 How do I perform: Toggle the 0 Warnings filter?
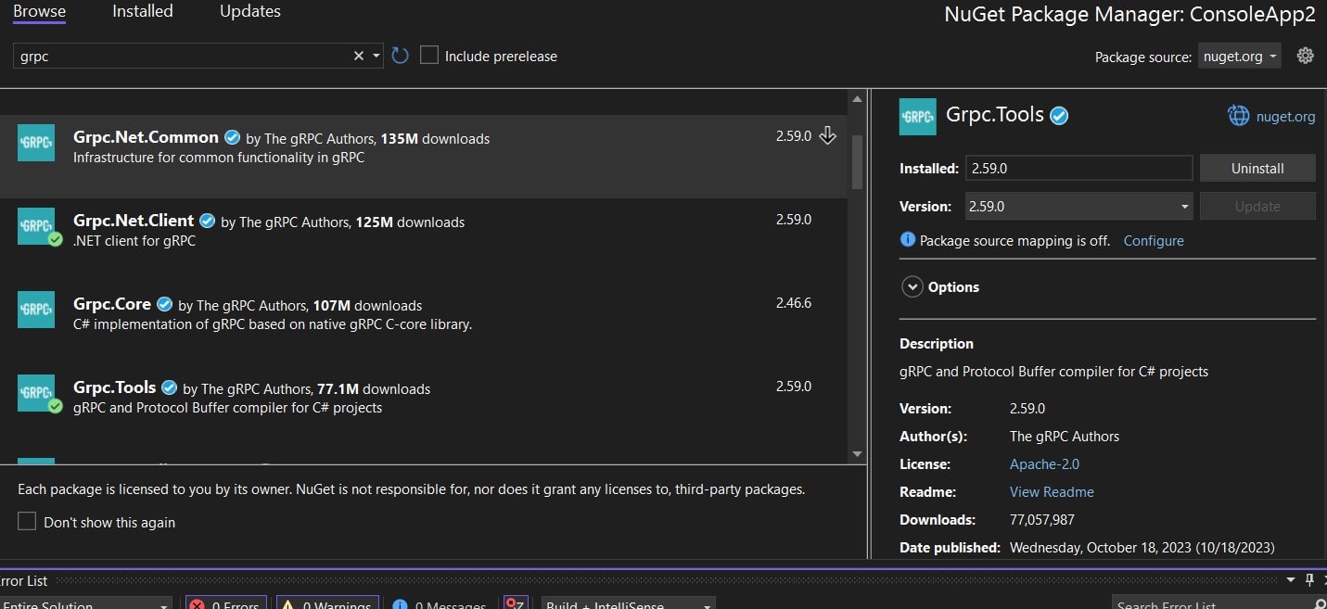coord(327,604)
